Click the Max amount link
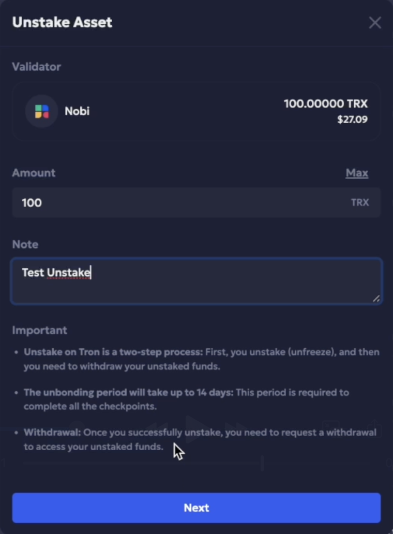This screenshot has width=393, height=534. click(357, 173)
